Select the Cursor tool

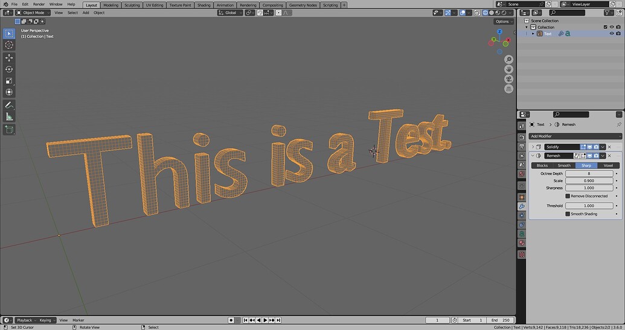click(9, 45)
